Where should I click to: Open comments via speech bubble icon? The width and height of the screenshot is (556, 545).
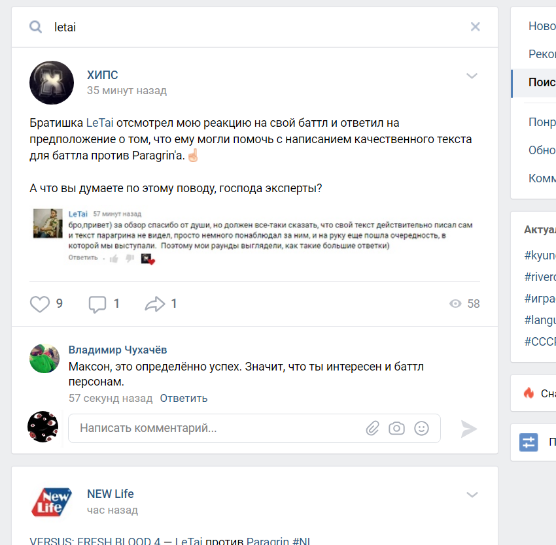(97, 304)
